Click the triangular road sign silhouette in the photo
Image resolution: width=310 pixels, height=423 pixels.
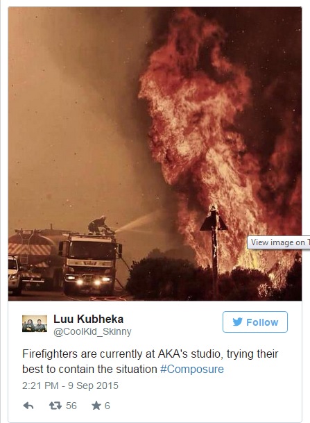click(214, 220)
